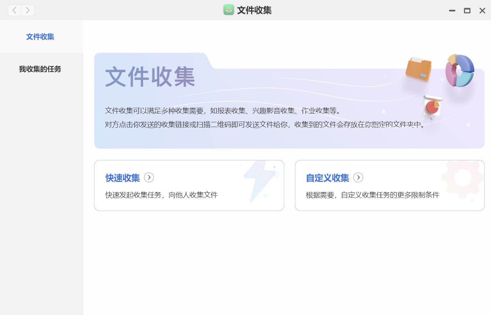Click the 快速发起收集任务 description text
Image resolution: width=491 pixels, height=315 pixels.
pyautogui.click(x=161, y=195)
